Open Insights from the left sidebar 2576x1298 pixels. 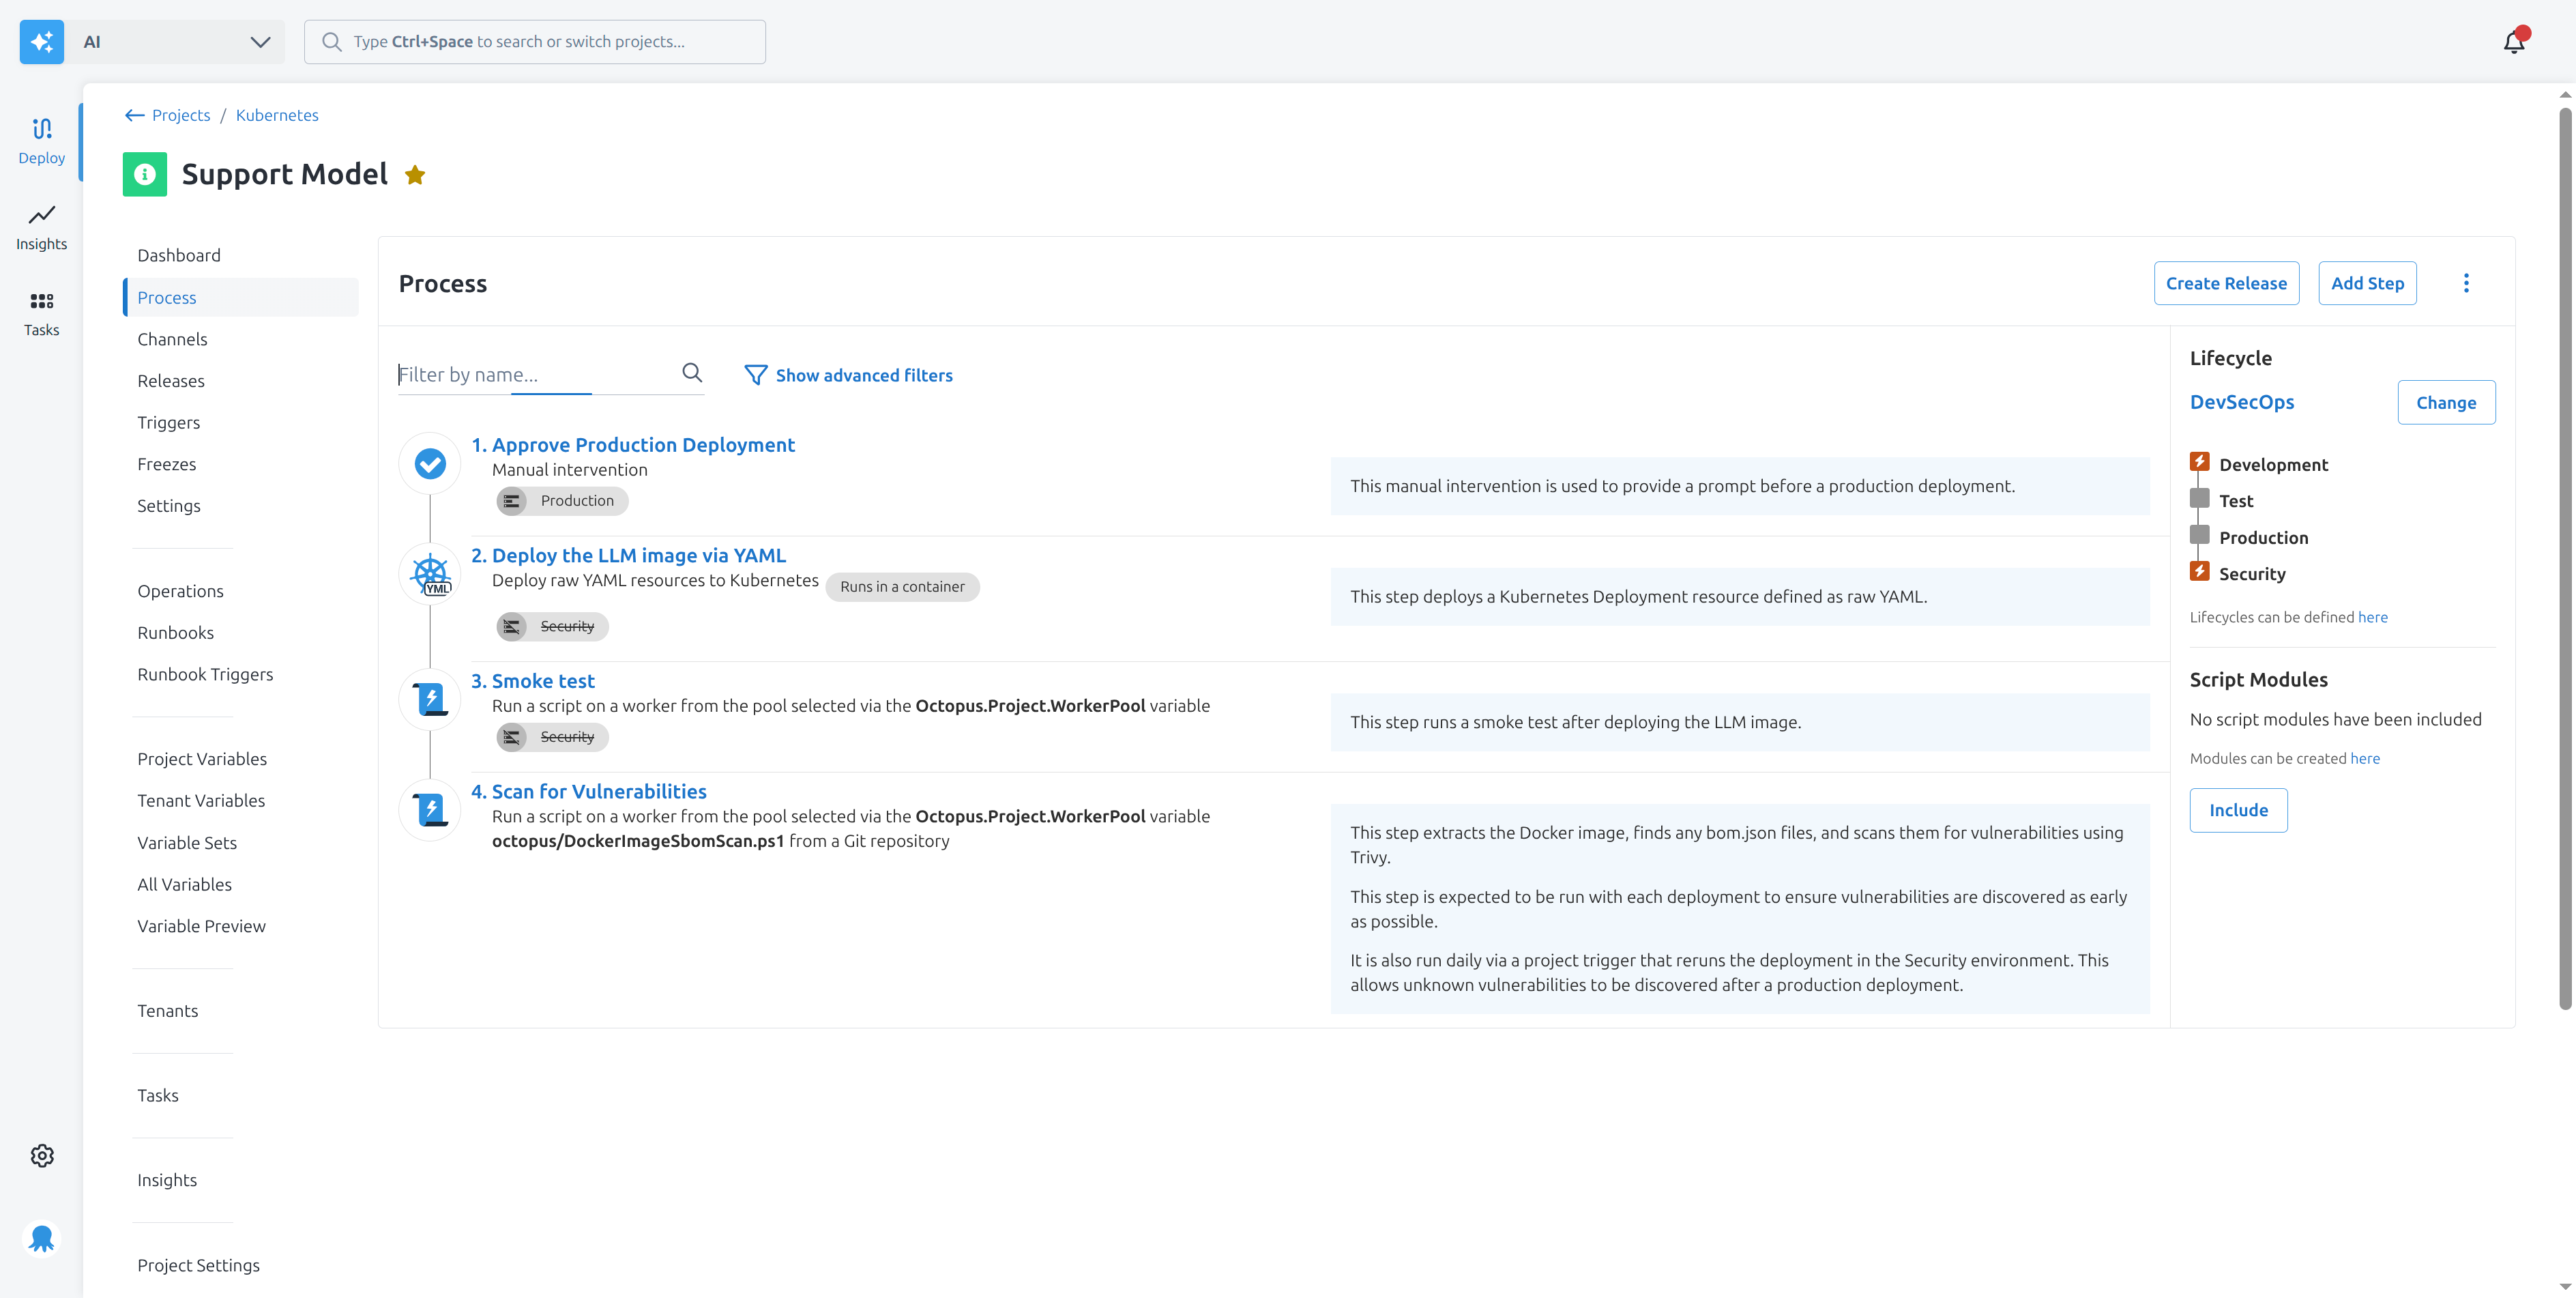[41, 226]
